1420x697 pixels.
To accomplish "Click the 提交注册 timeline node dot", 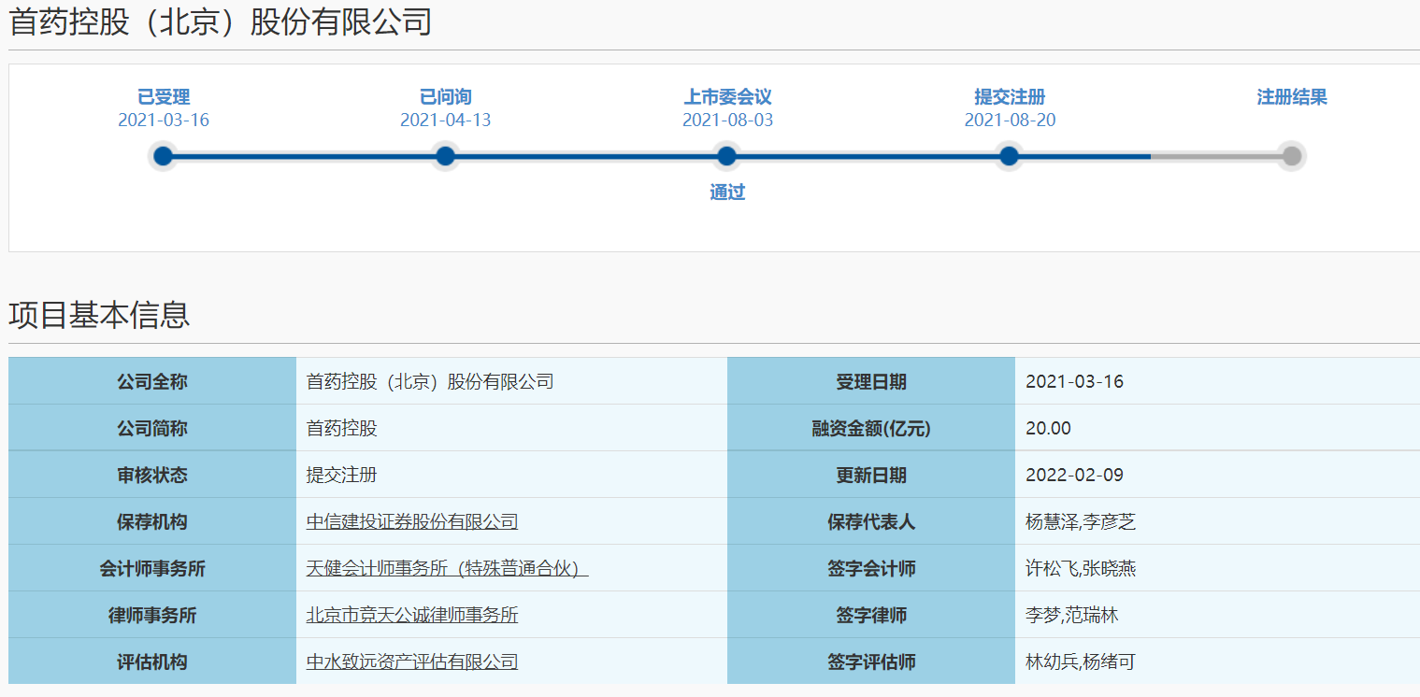I will coord(1010,156).
